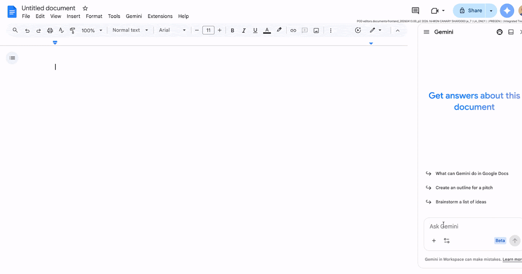
Task: Open the Normal text styles dropdown
Action: [x=130, y=30]
